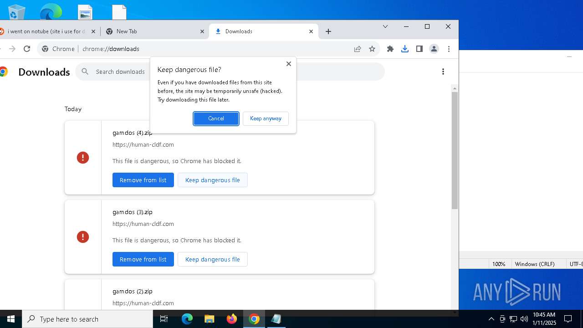Open the Downloads page more actions menu
The height and width of the screenshot is (328, 583).
tap(443, 72)
